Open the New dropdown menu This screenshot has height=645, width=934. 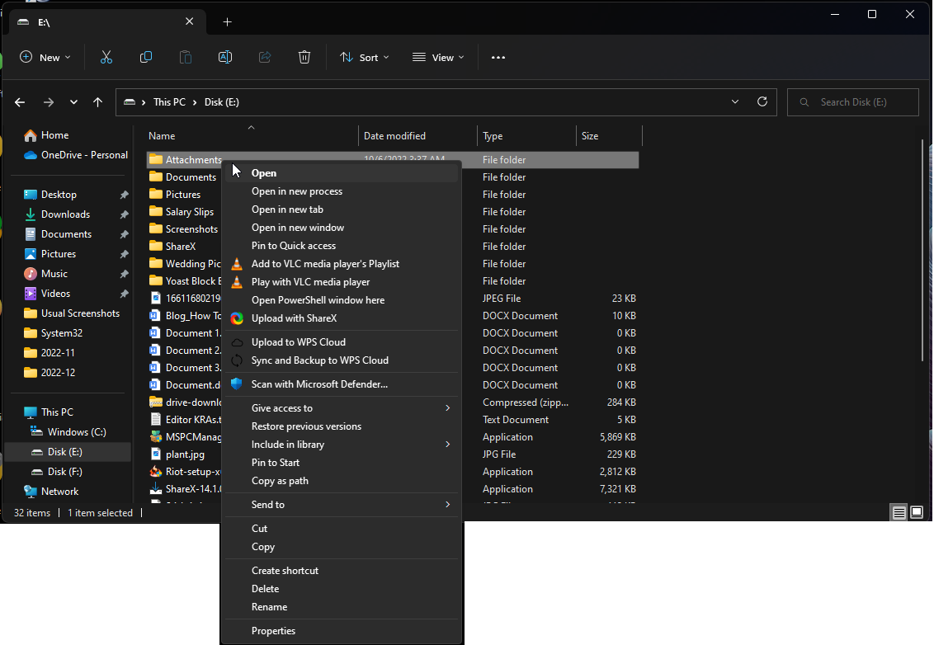45,57
